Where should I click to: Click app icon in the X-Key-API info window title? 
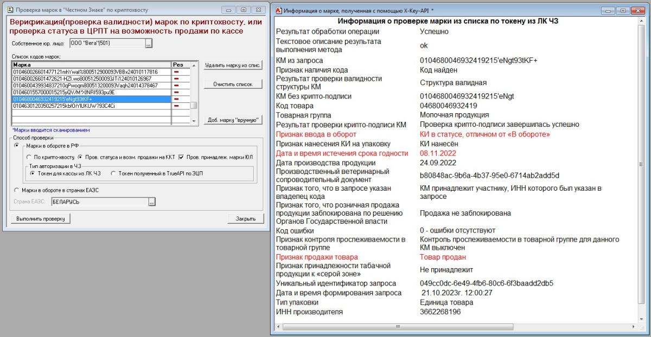point(278,10)
